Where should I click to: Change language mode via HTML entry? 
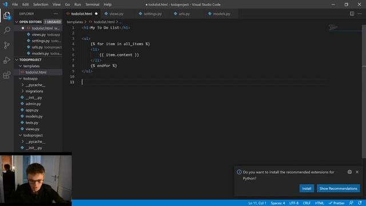(319, 203)
